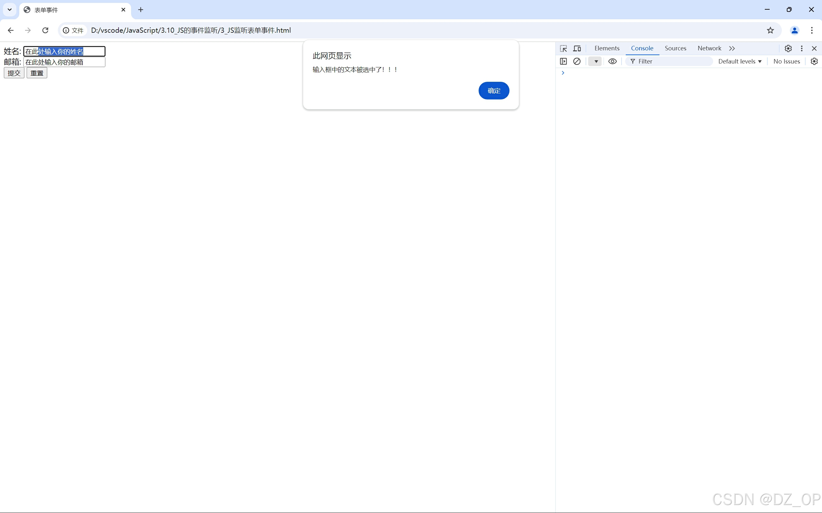This screenshot has width=822, height=513.
Task: Clear console with the clear icon
Action: pos(577,61)
